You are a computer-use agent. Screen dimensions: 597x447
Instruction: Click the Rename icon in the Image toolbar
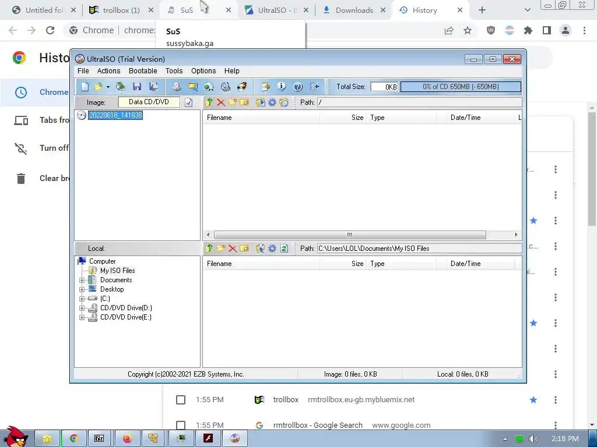[x=244, y=102]
